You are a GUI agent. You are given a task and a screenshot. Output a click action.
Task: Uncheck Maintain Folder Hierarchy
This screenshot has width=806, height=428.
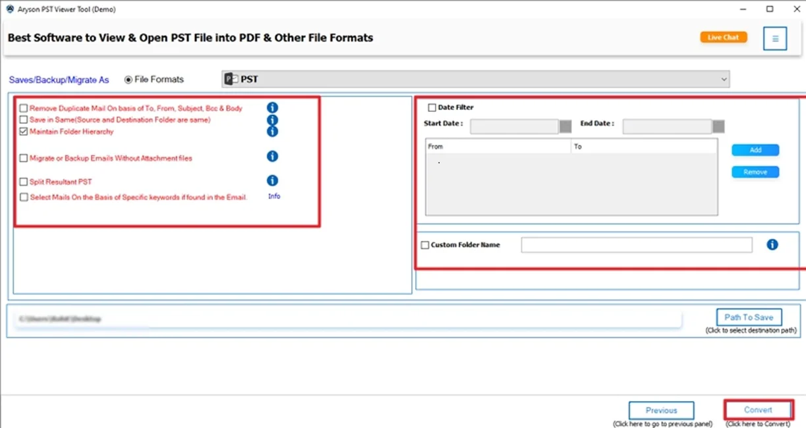tap(24, 132)
